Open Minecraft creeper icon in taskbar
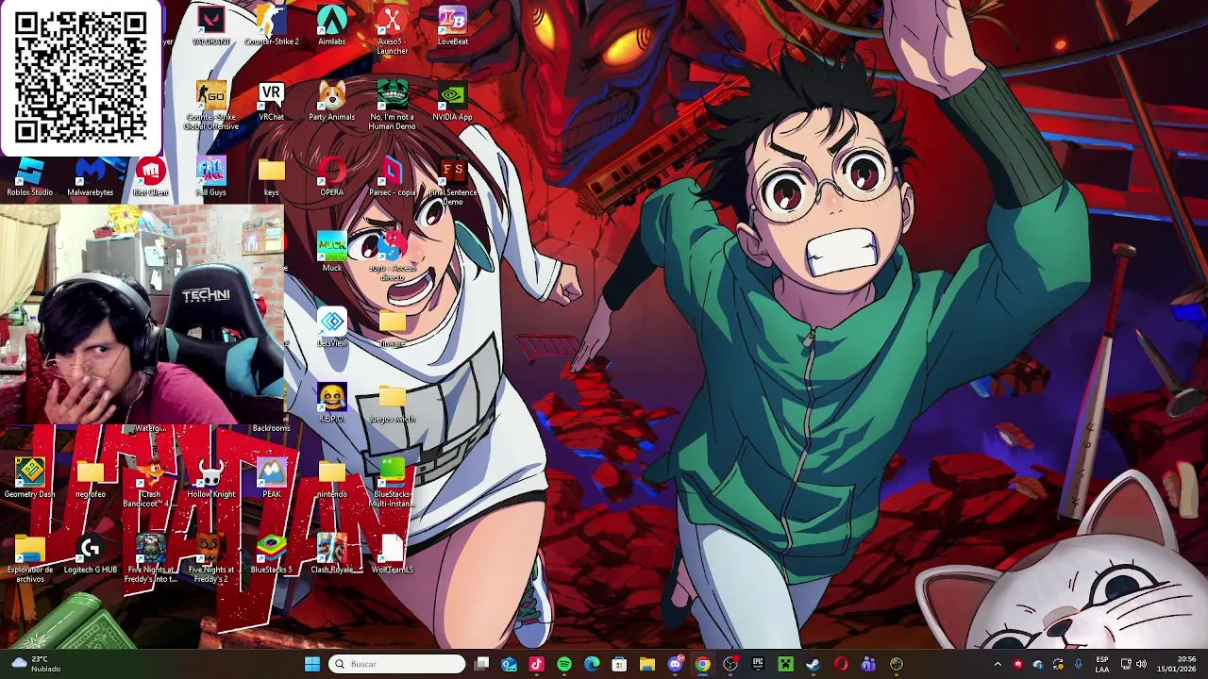The height and width of the screenshot is (679, 1208). click(785, 664)
